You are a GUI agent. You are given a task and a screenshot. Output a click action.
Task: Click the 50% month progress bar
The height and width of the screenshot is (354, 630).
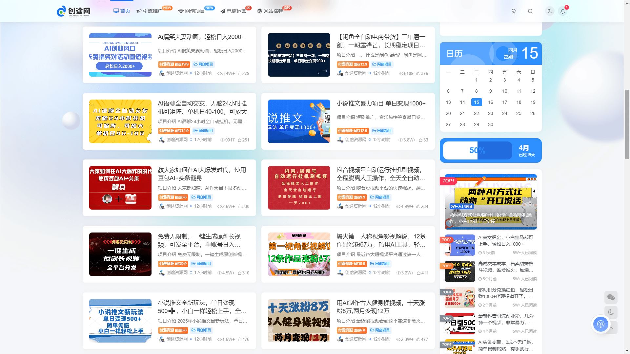coord(477,151)
